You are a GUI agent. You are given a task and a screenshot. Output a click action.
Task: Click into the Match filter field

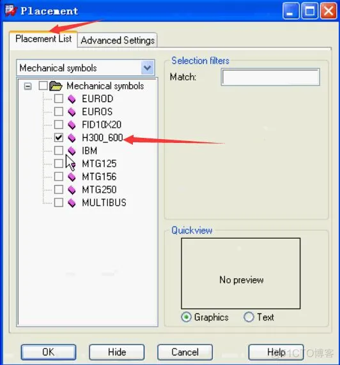[270, 77]
